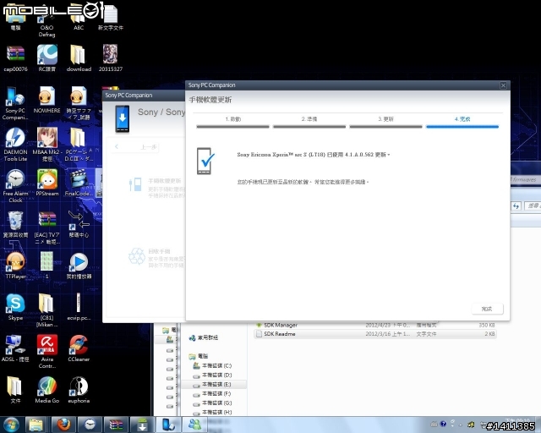Open Sony PC Companion desktop shortcut
Screen dimensions: 541x433
pyautogui.click(x=15, y=102)
